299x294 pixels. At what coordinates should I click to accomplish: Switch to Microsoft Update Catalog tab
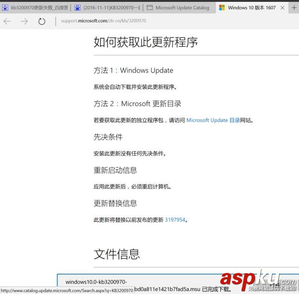coord(179,7)
